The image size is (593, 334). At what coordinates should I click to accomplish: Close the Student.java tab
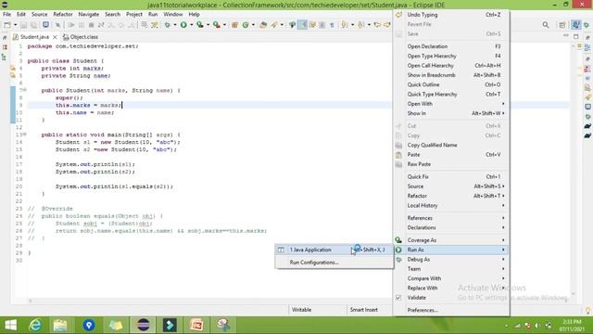55,37
